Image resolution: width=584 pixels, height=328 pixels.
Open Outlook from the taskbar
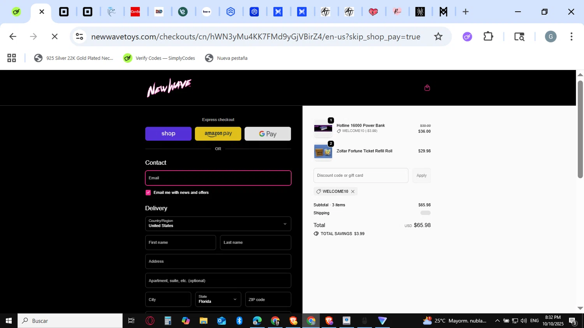(x=222, y=321)
